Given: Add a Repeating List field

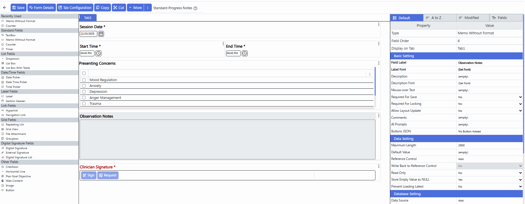Looking at the screenshot, I should click(15, 125).
